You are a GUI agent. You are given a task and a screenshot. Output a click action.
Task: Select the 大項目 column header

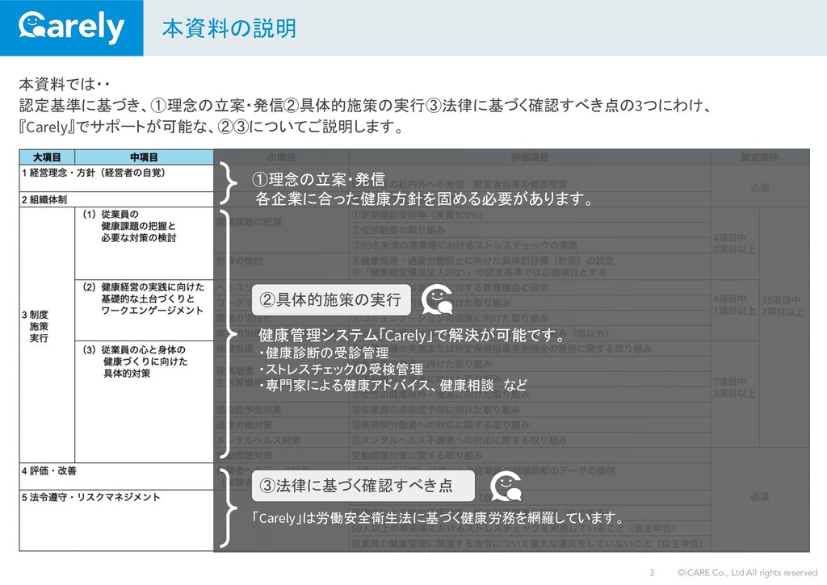pyautogui.click(x=47, y=157)
